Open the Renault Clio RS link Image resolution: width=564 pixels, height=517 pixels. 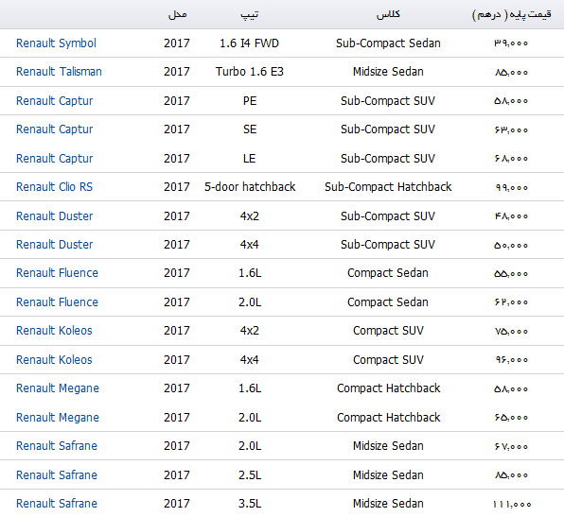tap(54, 187)
